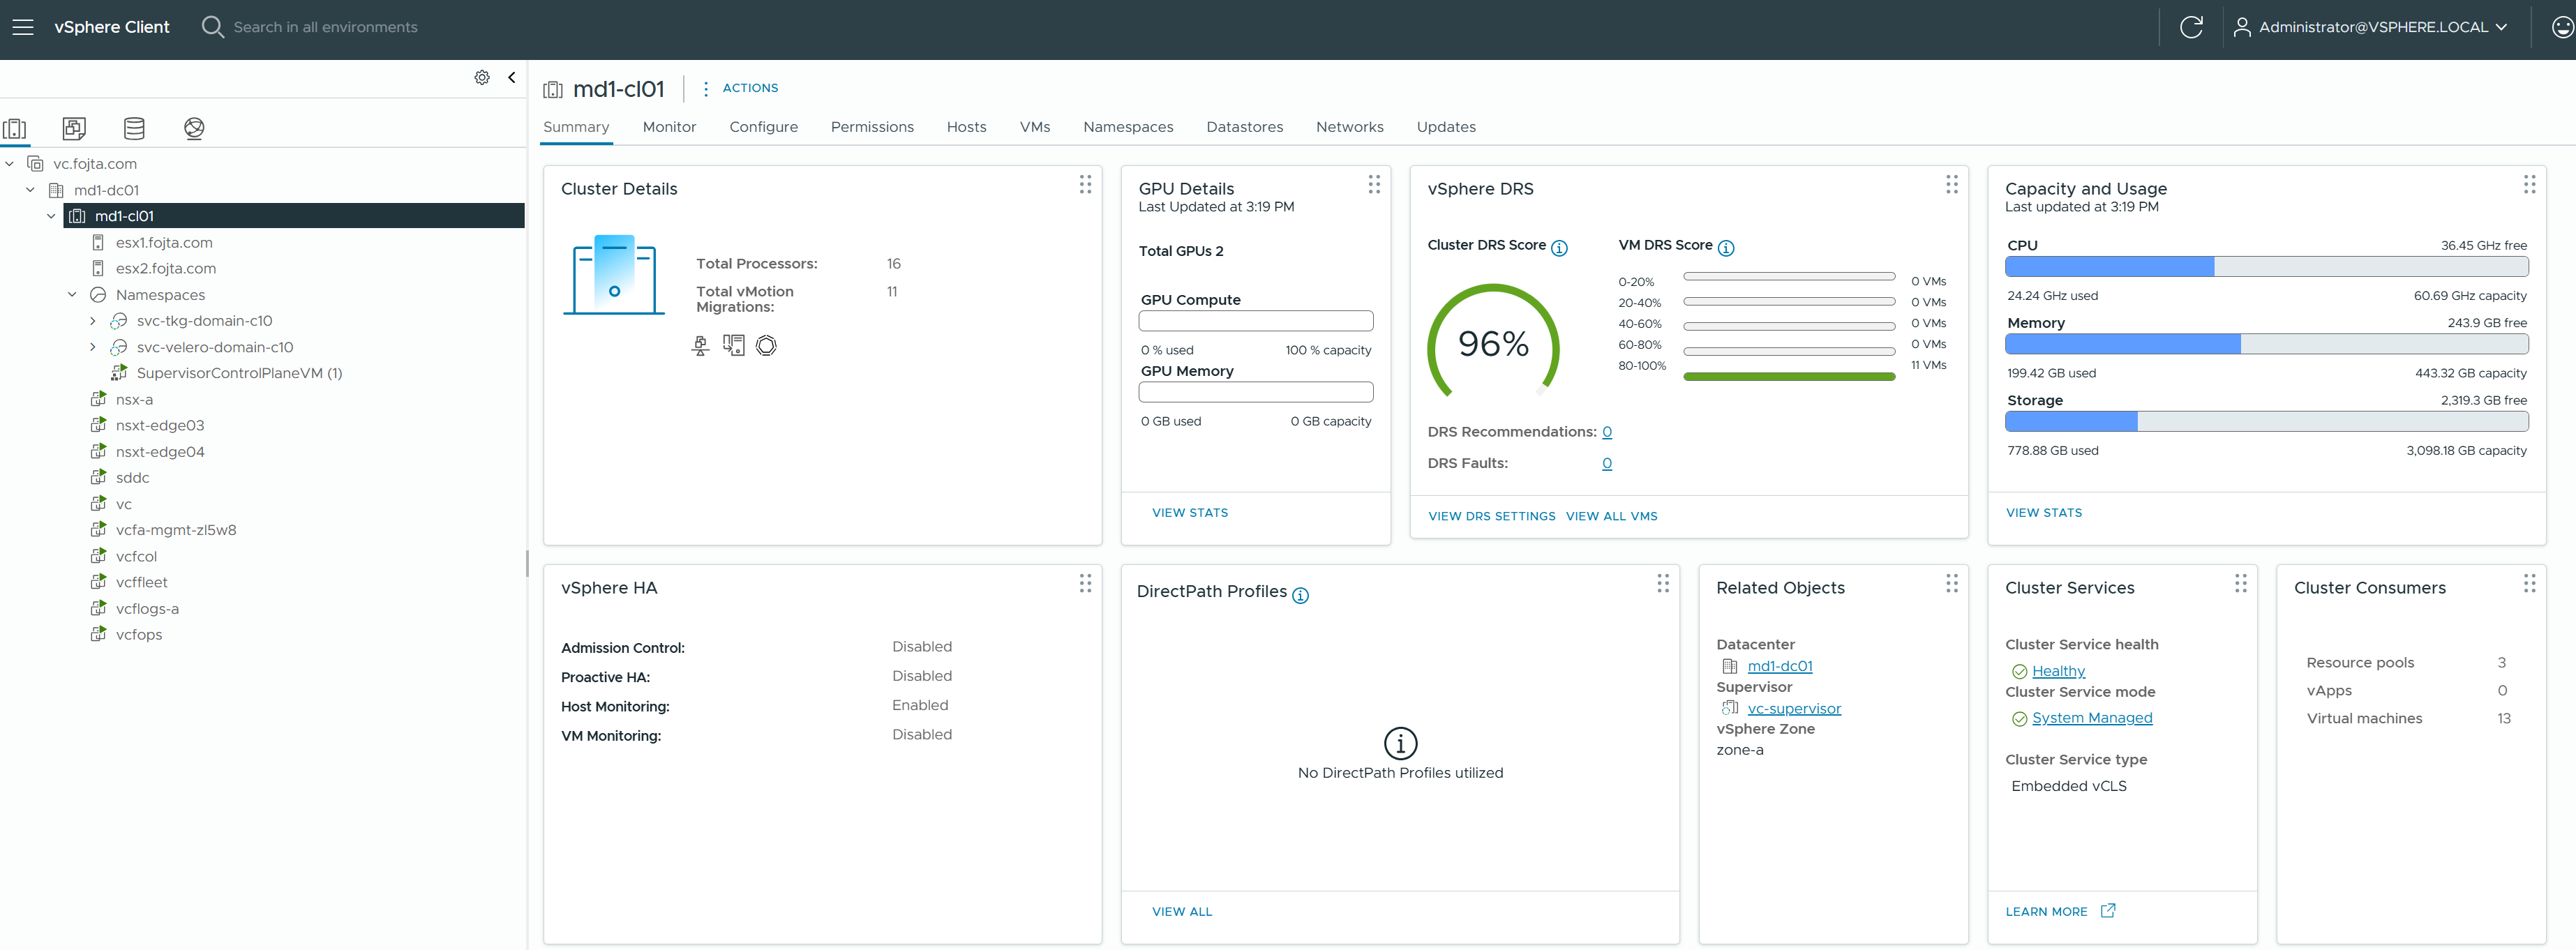Image resolution: width=2576 pixels, height=950 pixels.
Task: Click the Healthy cluster service link
Action: pyautogui.click(x=2058, y=672)
